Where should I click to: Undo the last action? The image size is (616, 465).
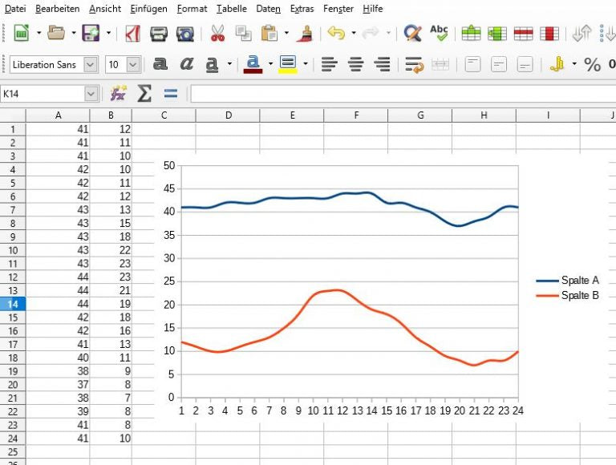[336, 34]
